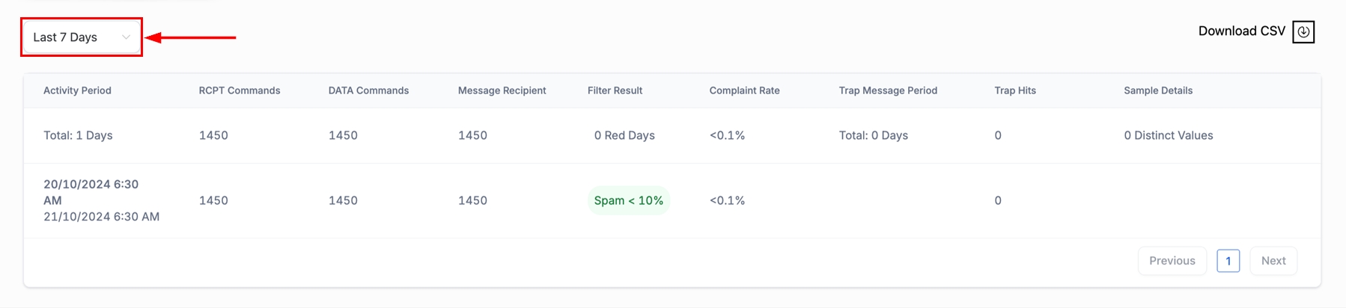Click the Trap Message Period header
The image size is (1346, 308).
pos(888,90)
